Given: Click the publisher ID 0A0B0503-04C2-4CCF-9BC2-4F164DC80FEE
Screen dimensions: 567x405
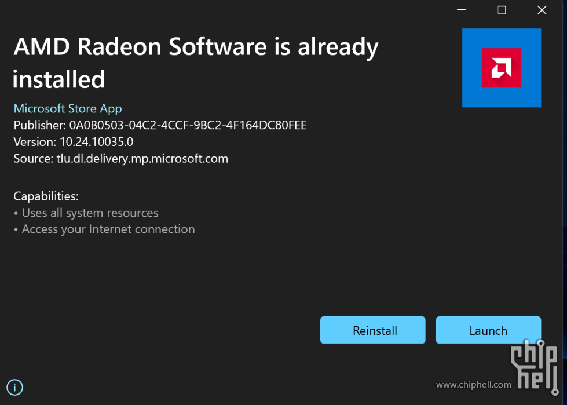Looking at the screenshot, I should click(x=188, y=125).
